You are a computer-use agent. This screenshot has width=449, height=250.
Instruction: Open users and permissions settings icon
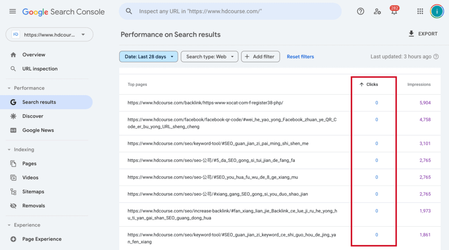[x=377, y=11]
